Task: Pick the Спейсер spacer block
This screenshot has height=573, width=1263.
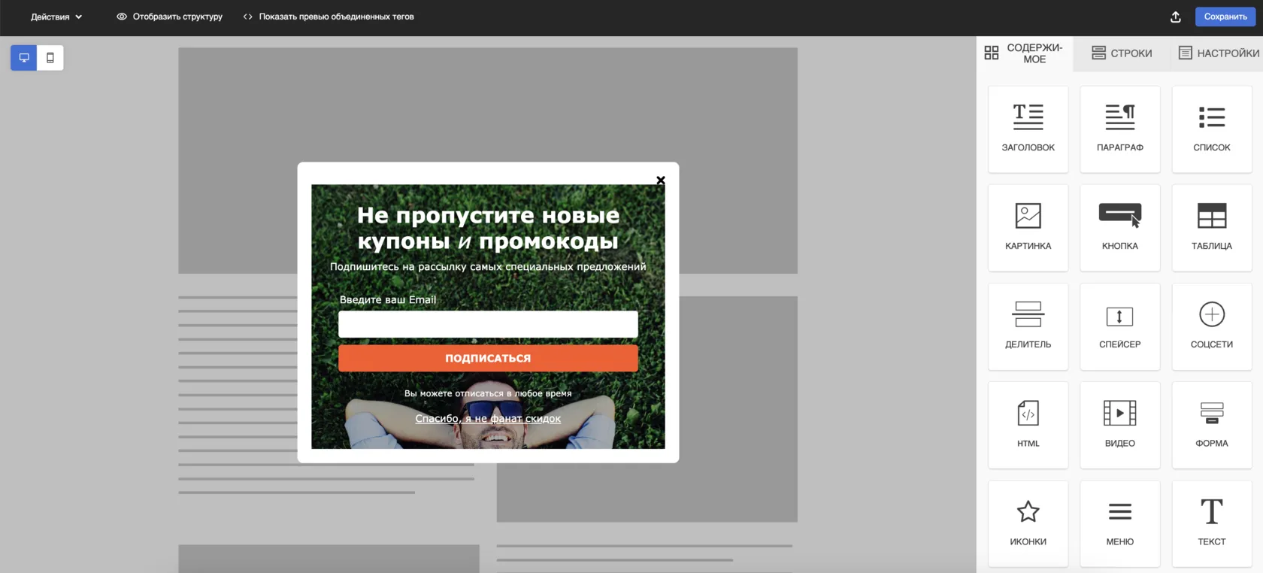Action: [x=1119, y=326]
